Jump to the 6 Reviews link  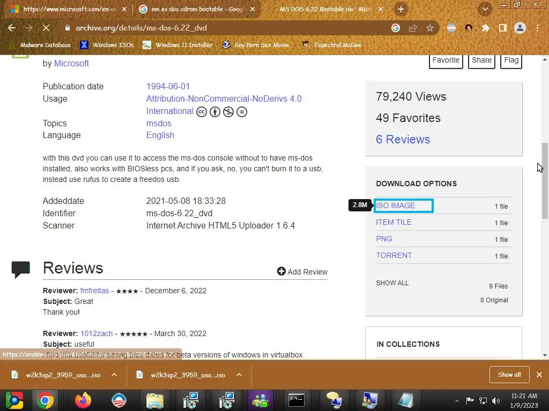tap(403, 140)
